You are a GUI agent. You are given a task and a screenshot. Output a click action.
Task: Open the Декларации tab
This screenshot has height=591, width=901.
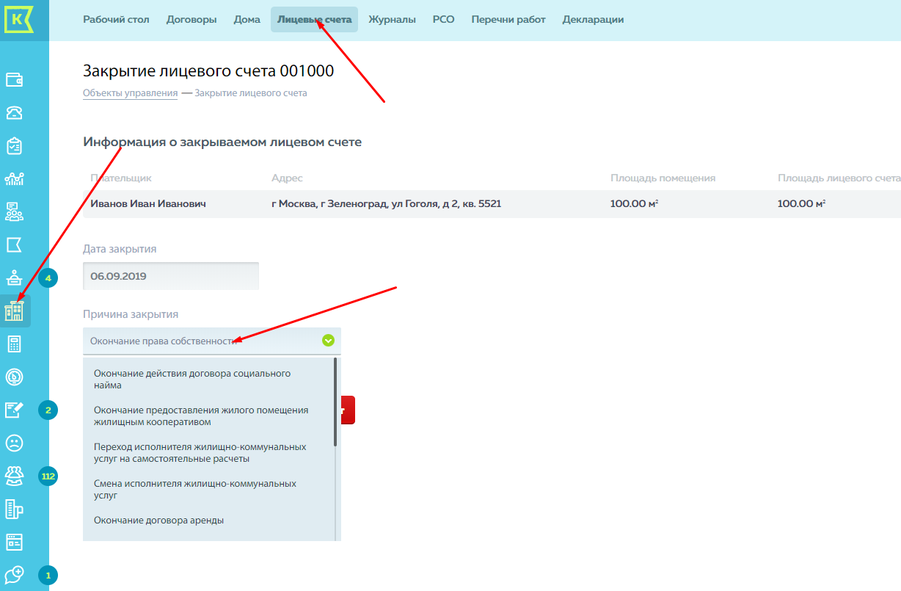[593, 20]
